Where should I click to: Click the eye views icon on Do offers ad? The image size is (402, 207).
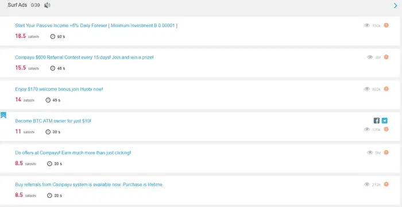click(370, 152)
